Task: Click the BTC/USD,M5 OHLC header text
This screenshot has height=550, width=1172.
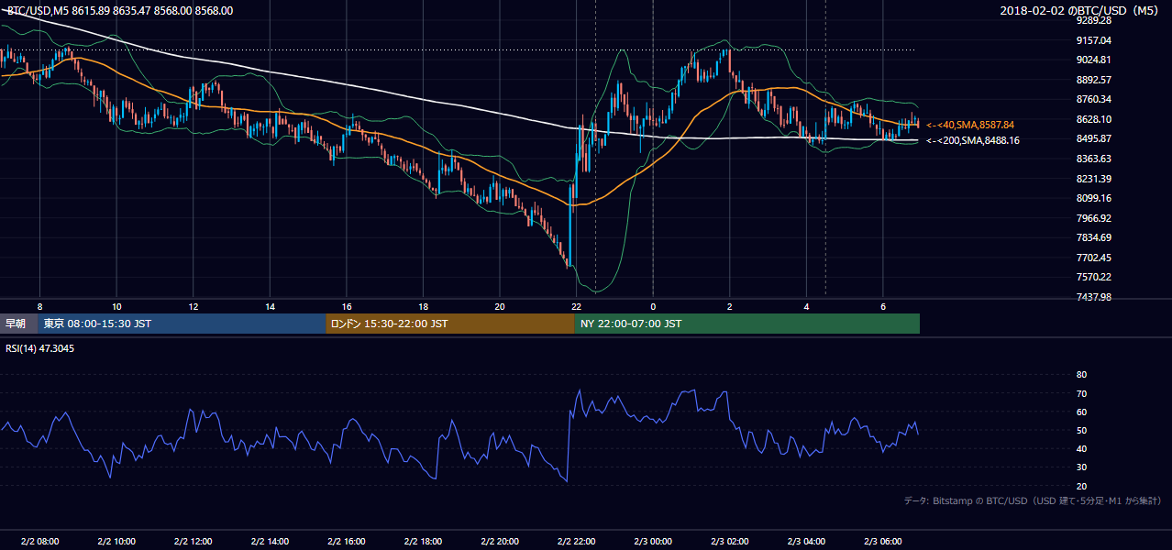Action: pos(120,11)
